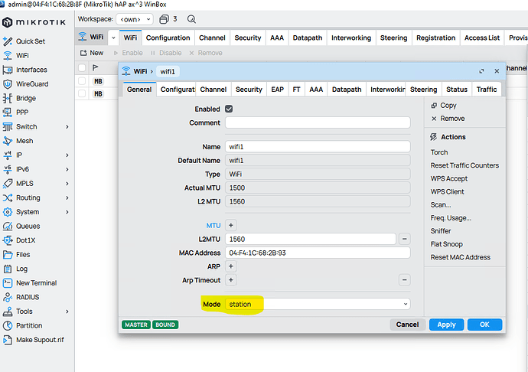This screenshot has width=528, height=372.
Task: Open the WireGuard section
Action: pos(25,84)
